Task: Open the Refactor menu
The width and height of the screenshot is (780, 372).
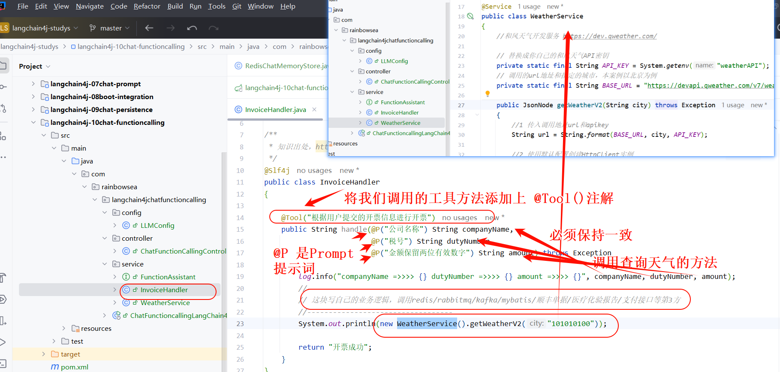Action: (x=147, y=6)
